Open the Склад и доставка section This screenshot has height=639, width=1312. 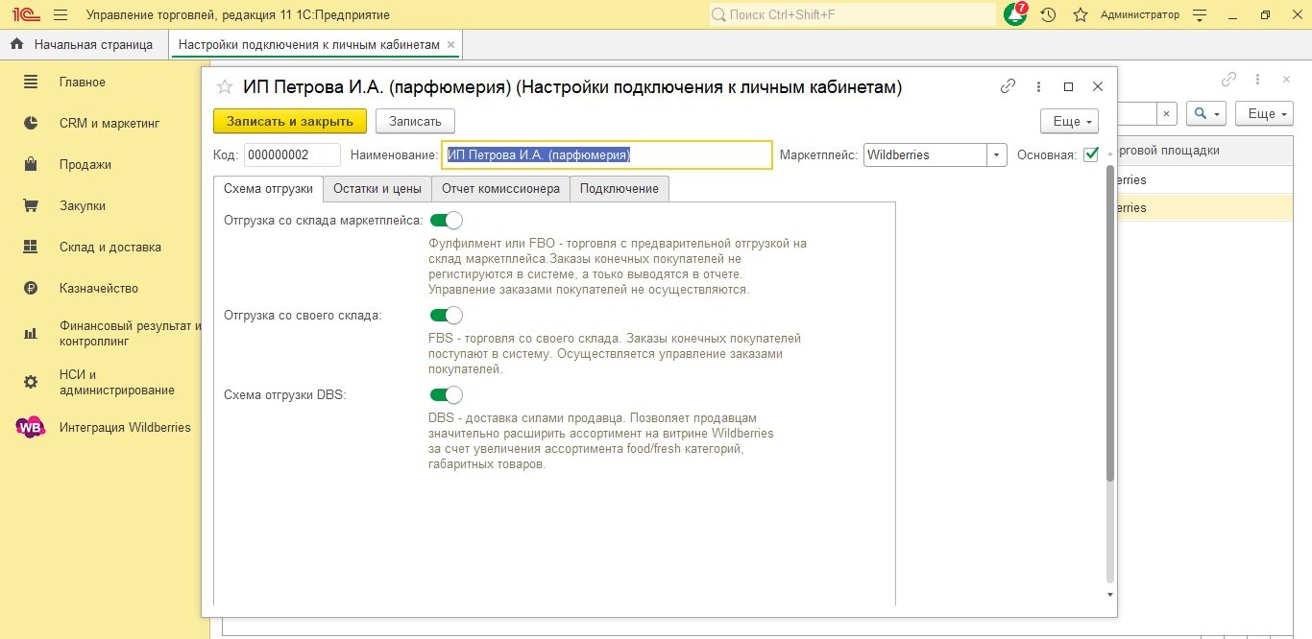109,248
